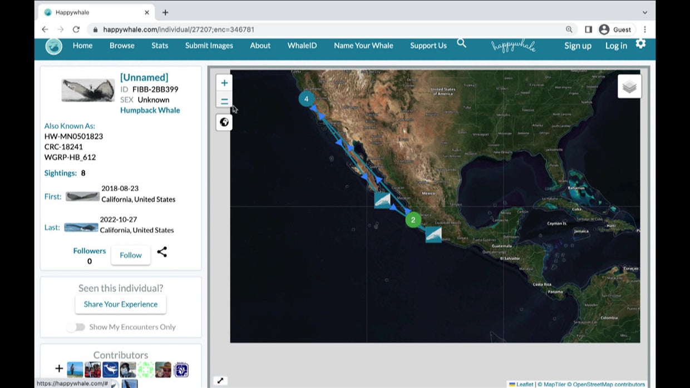
Task: Reload the browser page
Action: point(76,29)
